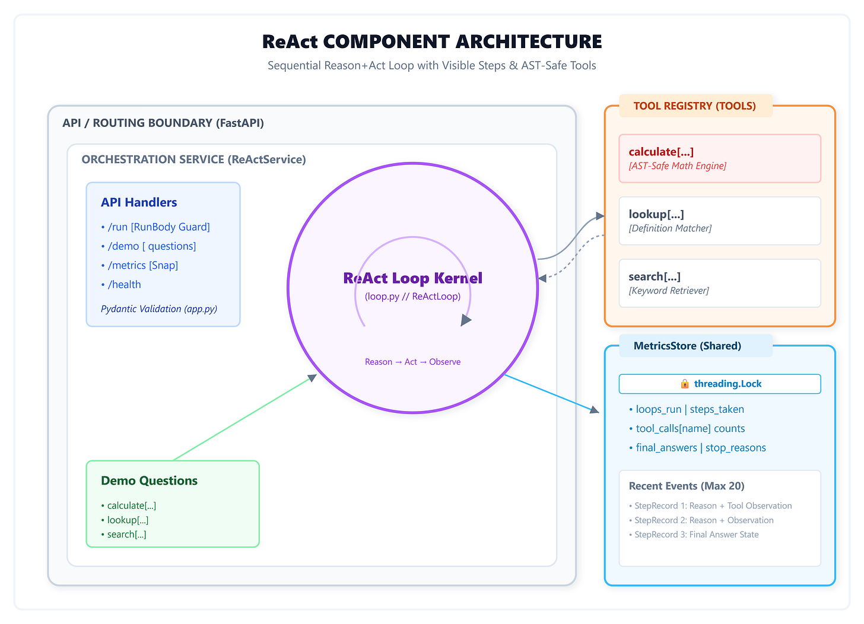
Task: Click the /demo [ questions] entry
Action: tap(148, 246)
